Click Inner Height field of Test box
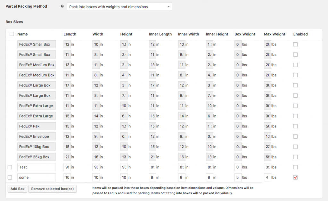Screen dimensions: 328x201 (x=209, y=167)
